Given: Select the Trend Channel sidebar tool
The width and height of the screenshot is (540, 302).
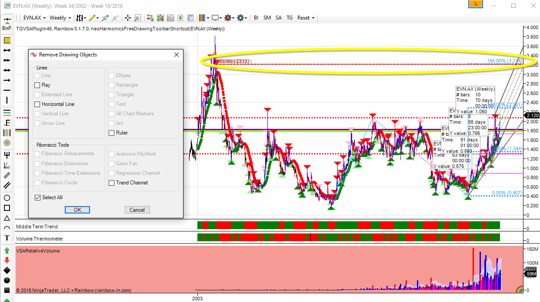Looking at the screenshot, I should [7, 185].
